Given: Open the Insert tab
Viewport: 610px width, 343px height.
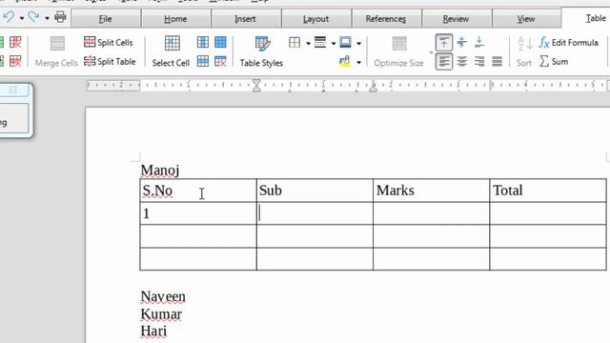Looking at the screenshot, I should [x=246, y=19].
